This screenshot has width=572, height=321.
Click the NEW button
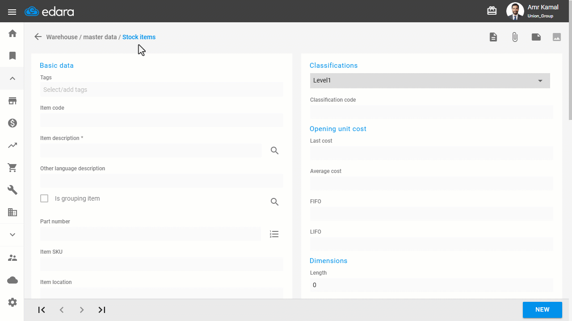[x=543, y=310]
